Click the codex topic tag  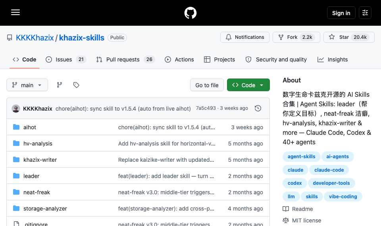point(295,183)
